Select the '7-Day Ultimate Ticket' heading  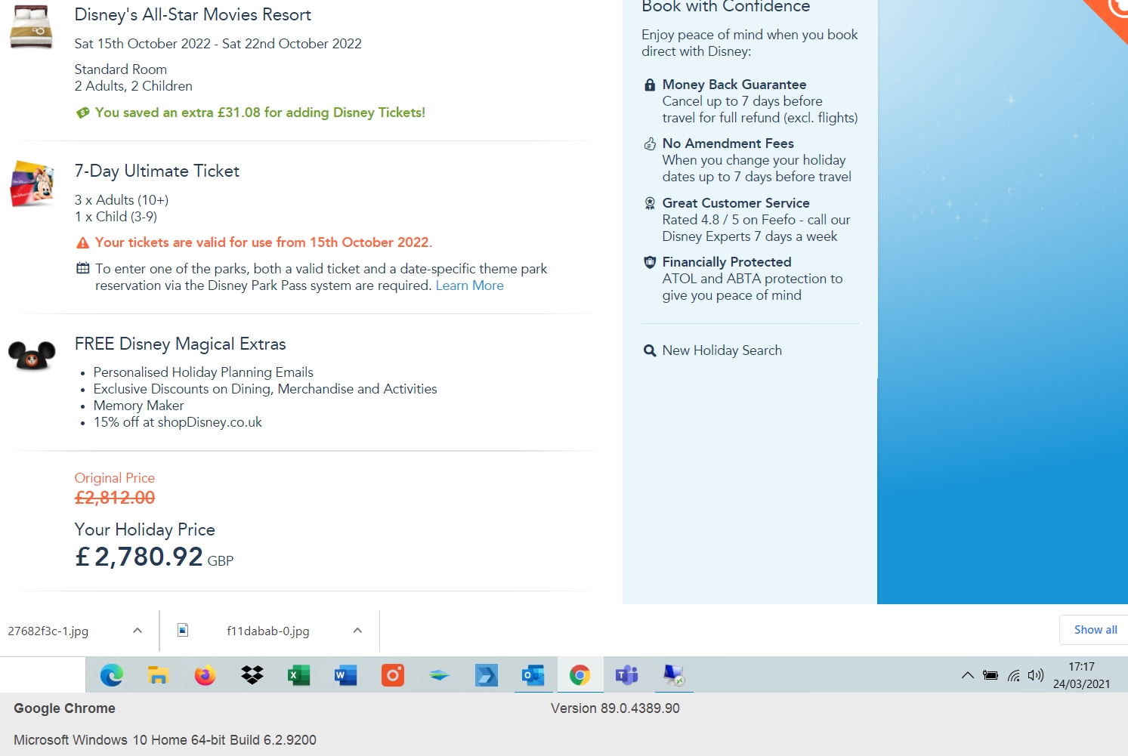click(157, 171)
